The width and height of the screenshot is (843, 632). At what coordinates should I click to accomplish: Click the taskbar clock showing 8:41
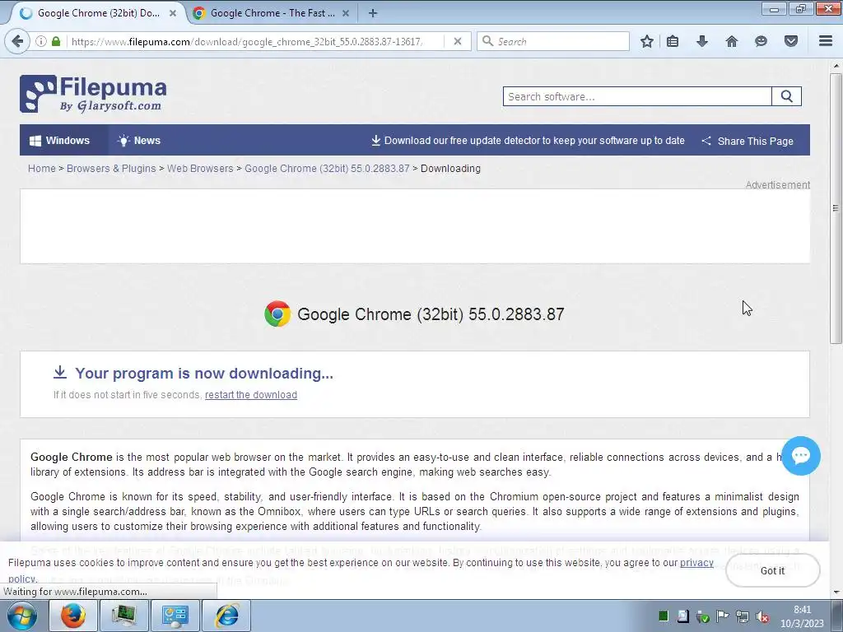(x=802, y=616)
